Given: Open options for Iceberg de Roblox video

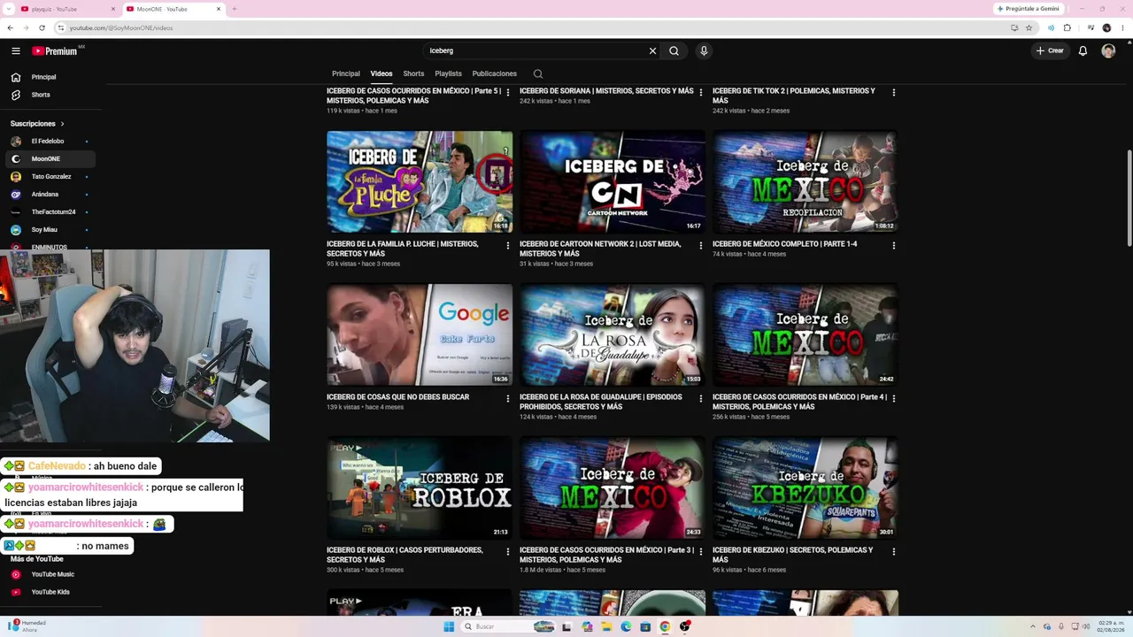Looking at the screenshot, I should coord(508,551).
